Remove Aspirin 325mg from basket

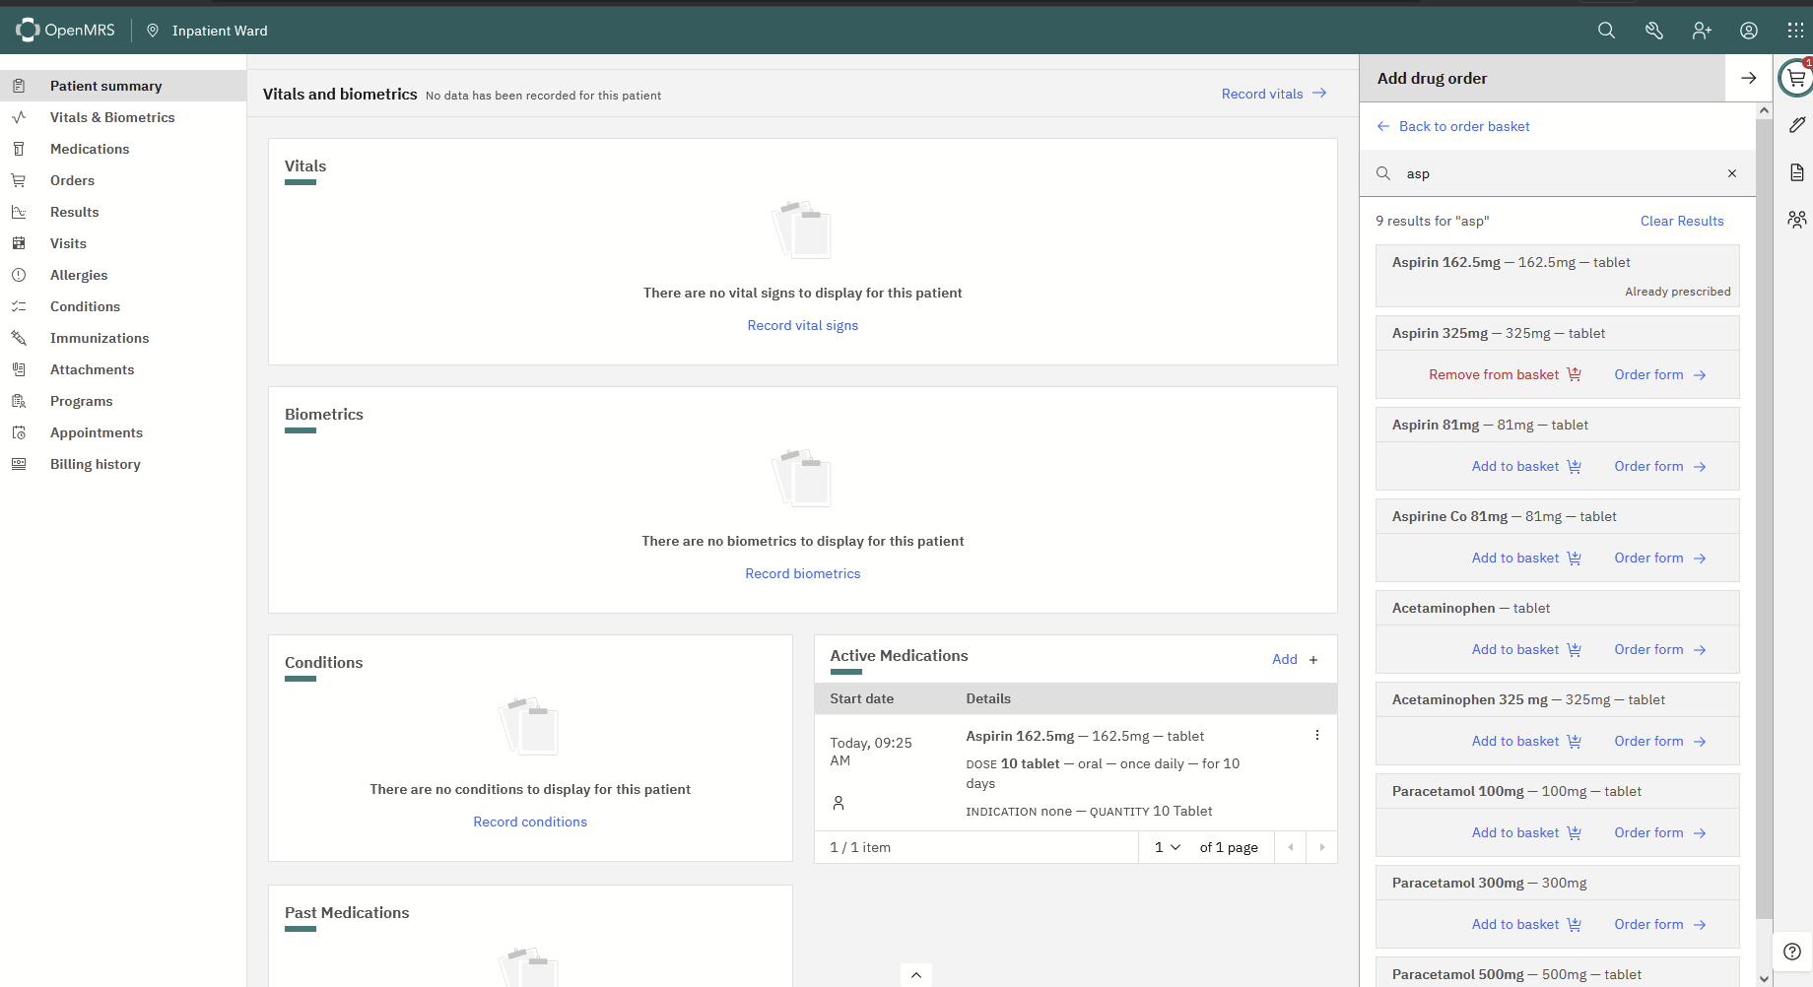click(x=1504, y=374)
